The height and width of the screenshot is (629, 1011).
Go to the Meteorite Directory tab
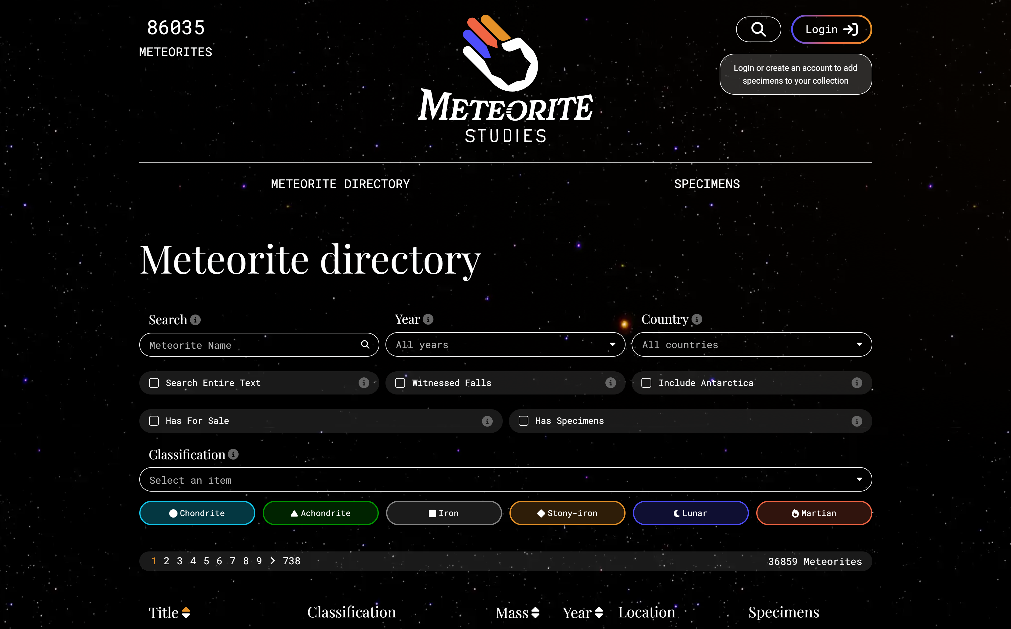click(x=340, y=184)
